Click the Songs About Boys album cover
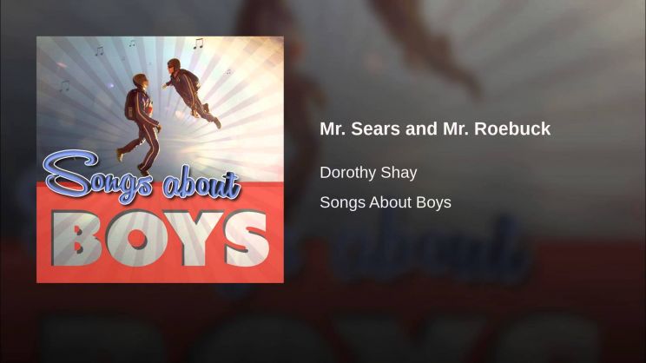Image resolution: width=646 pixels, height=363 pixels. pyautogui.click(x=160, y=160)
